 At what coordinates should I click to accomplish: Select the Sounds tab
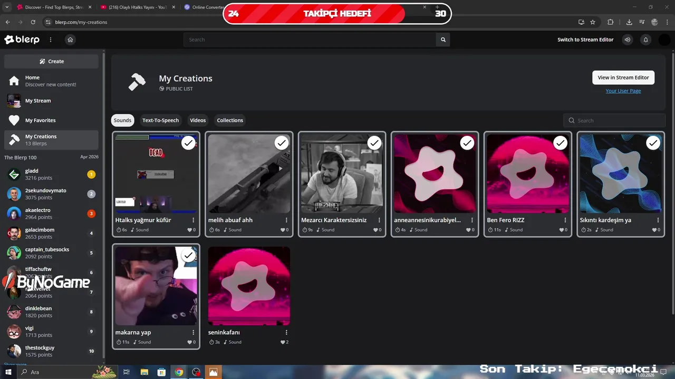122,120
